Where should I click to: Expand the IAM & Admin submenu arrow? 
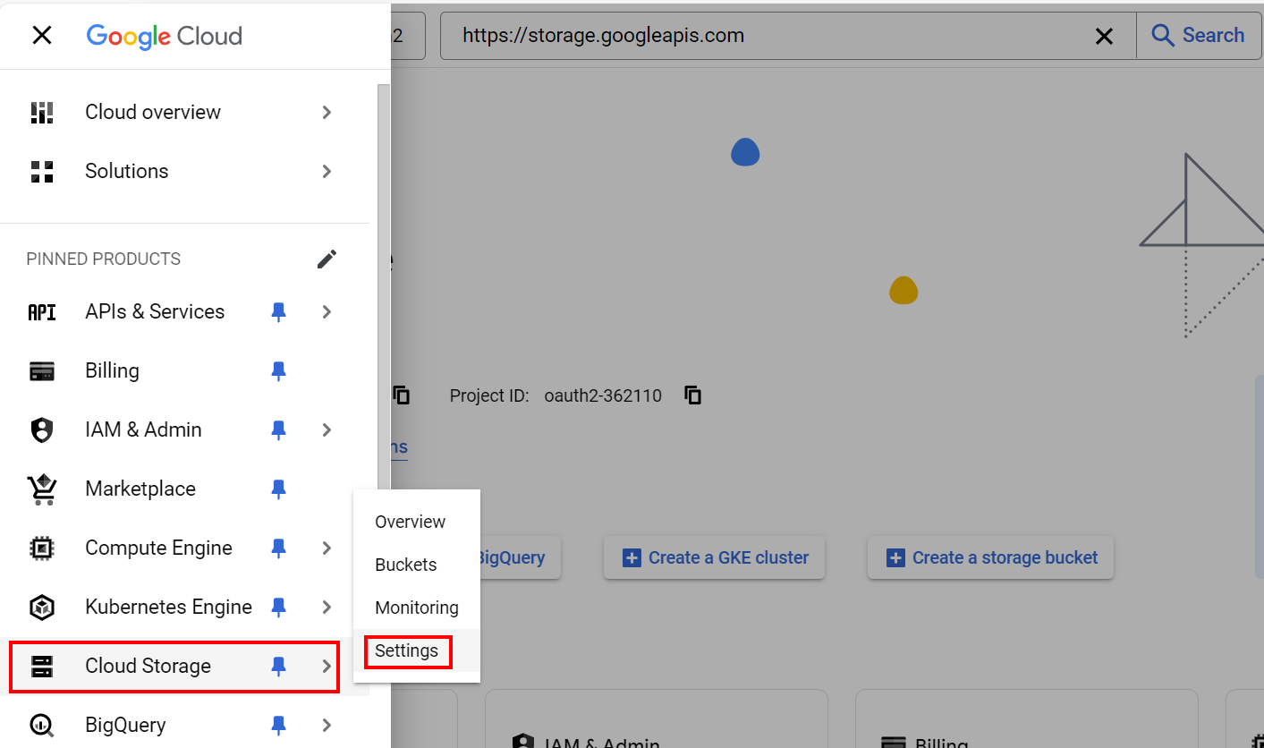(327, 429)
